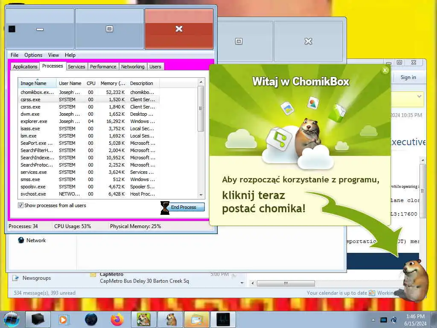
Task: Click message list scroll down arrow
Action: 242,283
